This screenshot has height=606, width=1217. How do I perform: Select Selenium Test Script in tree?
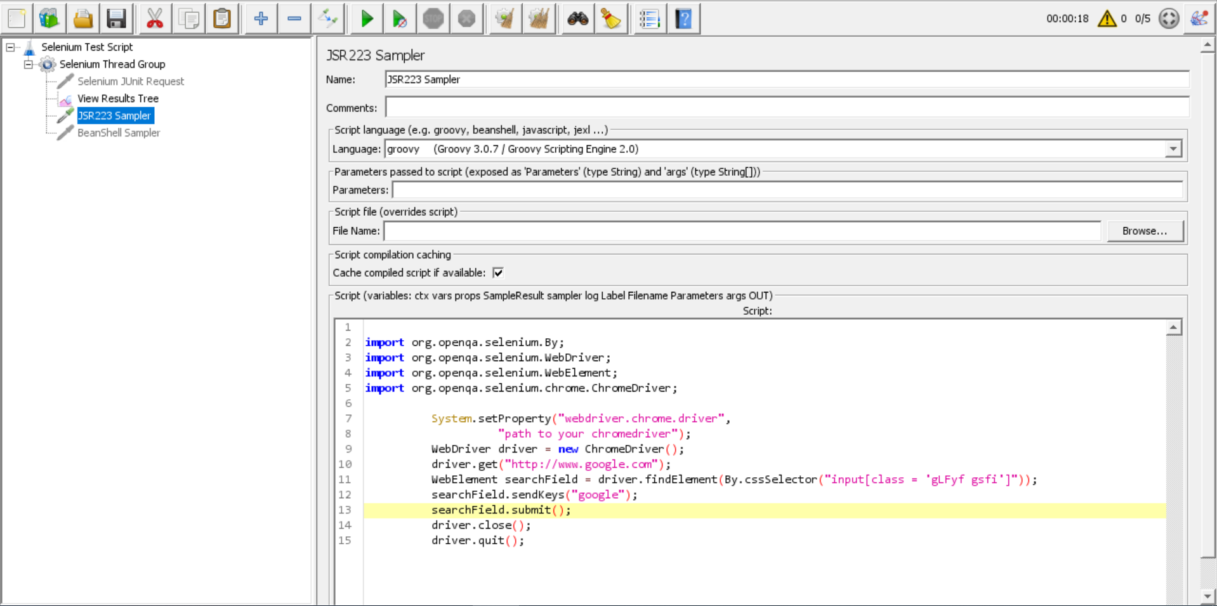coord(87,47)
